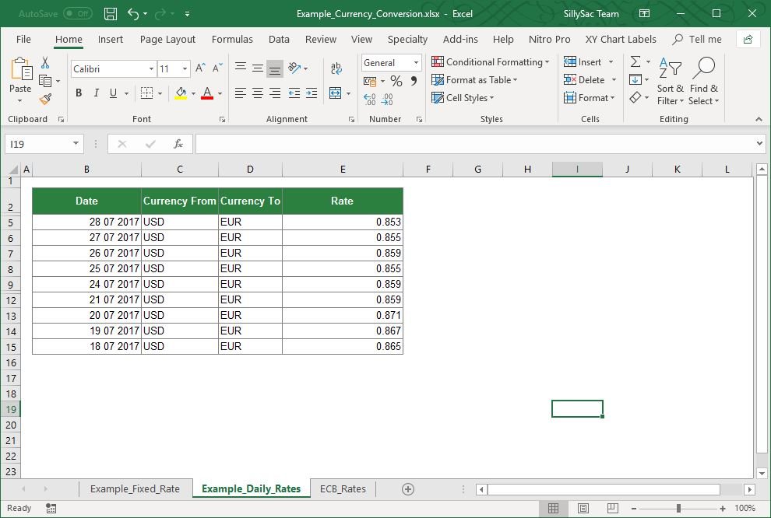
Task: Select the Wrap Text icon
Action: [336, 68]
